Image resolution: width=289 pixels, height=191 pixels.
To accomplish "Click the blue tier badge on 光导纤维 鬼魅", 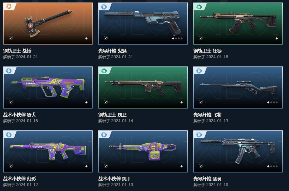I will 104,7.
